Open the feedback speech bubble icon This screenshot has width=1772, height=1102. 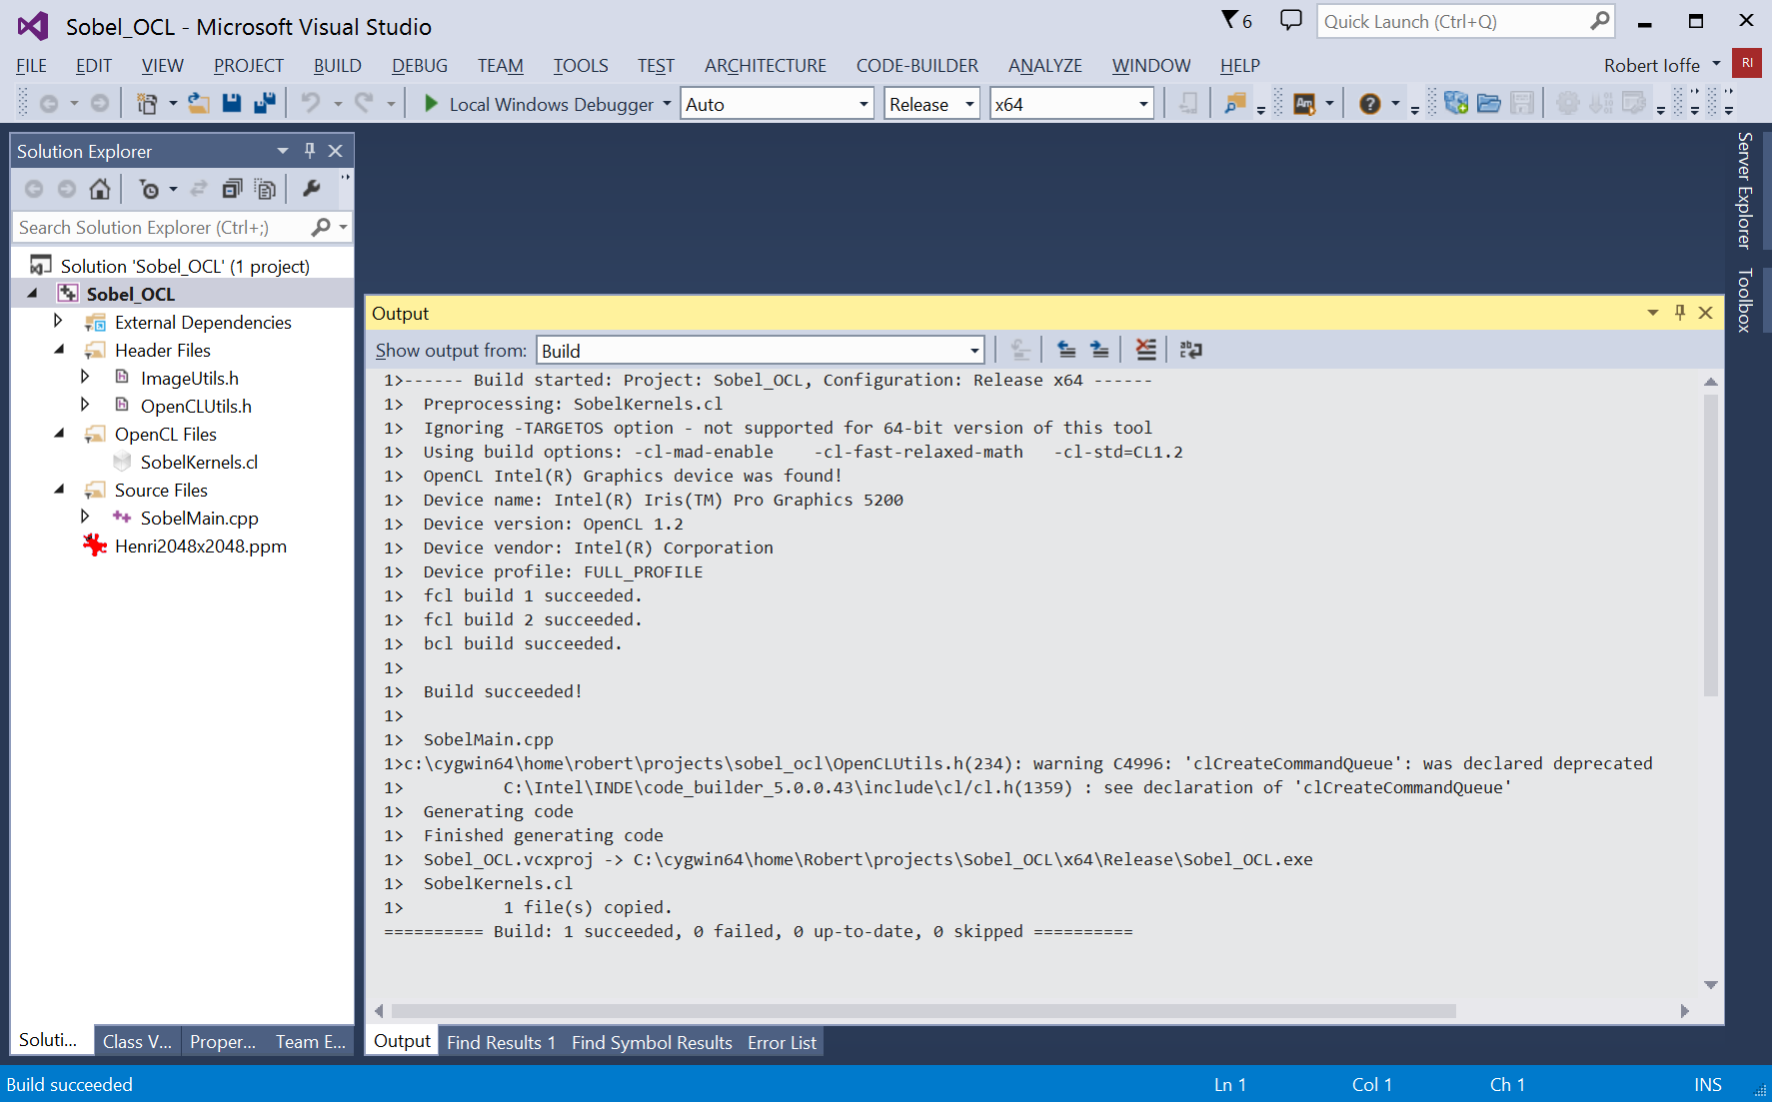tap(1291, 21)
